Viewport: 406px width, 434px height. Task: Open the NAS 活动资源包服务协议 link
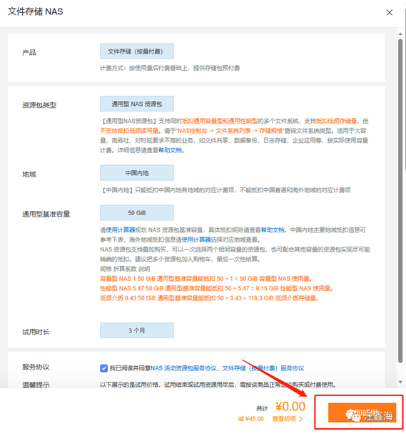(183, 368)
